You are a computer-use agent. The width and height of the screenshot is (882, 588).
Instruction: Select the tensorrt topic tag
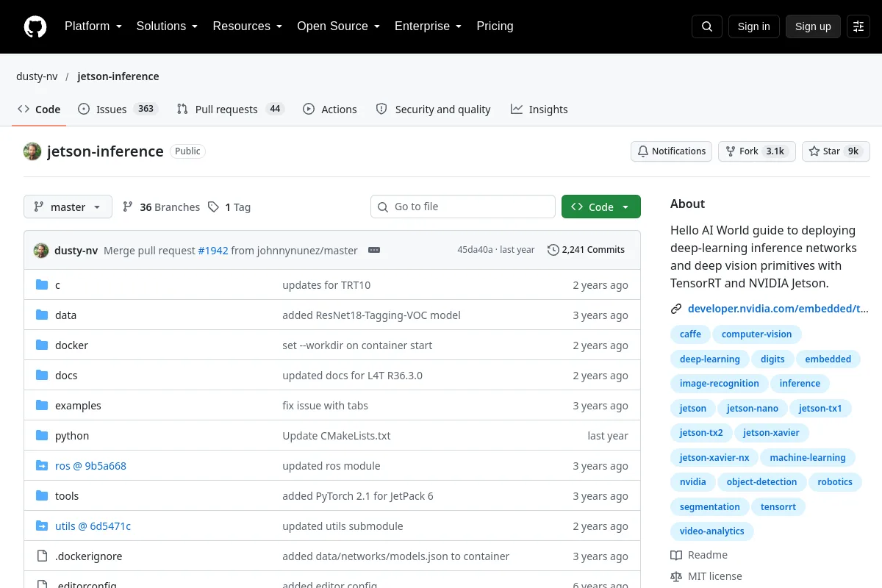(x=778, y=507)
